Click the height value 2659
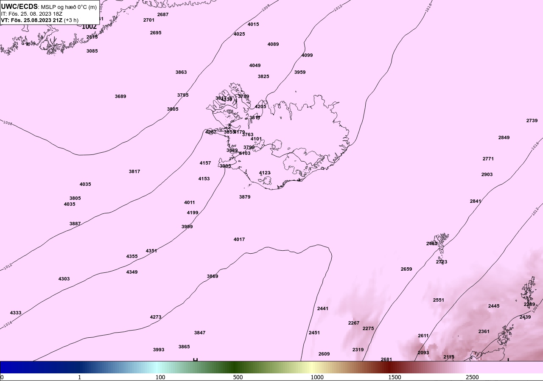The width and height of the screenshot is (543, 381). (x=406, y=269)
